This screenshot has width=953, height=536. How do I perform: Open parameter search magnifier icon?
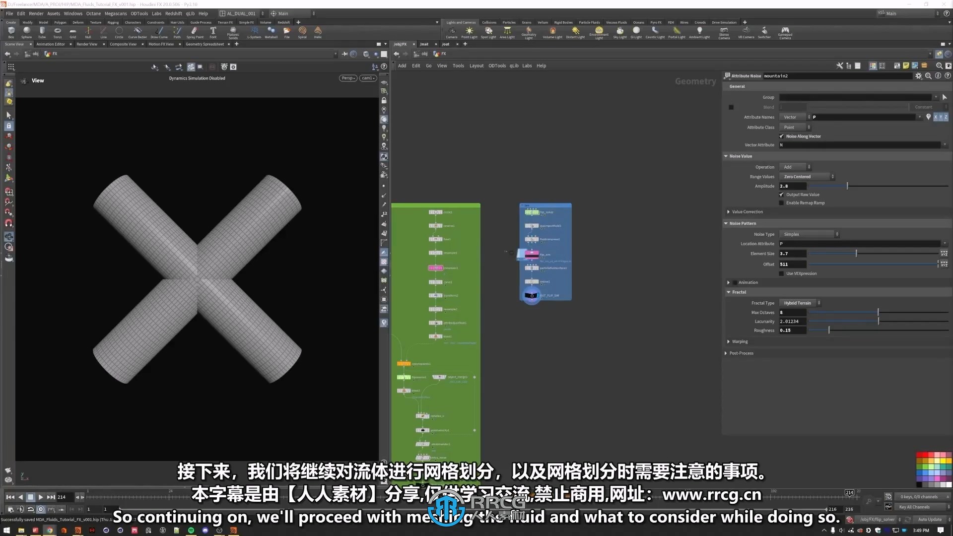[x=928, y=76]
